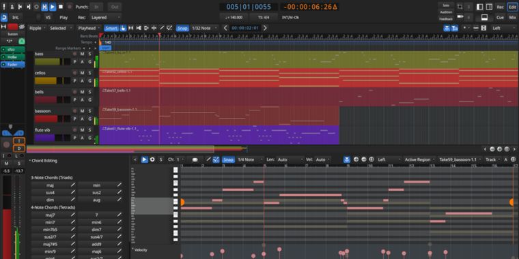
Task: Switch to the Edit tab
Action: click(512, 7)
